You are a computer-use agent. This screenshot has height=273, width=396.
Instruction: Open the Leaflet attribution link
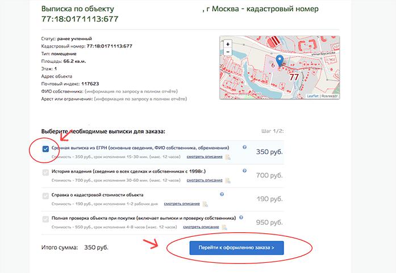(312, 96)
